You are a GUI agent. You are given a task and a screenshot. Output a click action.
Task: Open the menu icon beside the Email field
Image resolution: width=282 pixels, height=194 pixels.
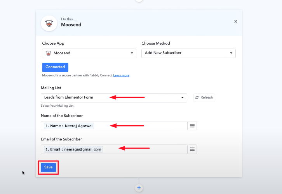point(192,149)
